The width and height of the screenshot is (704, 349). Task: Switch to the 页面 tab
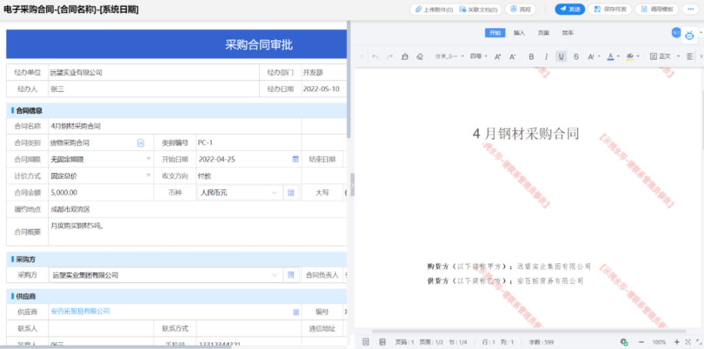543,33
